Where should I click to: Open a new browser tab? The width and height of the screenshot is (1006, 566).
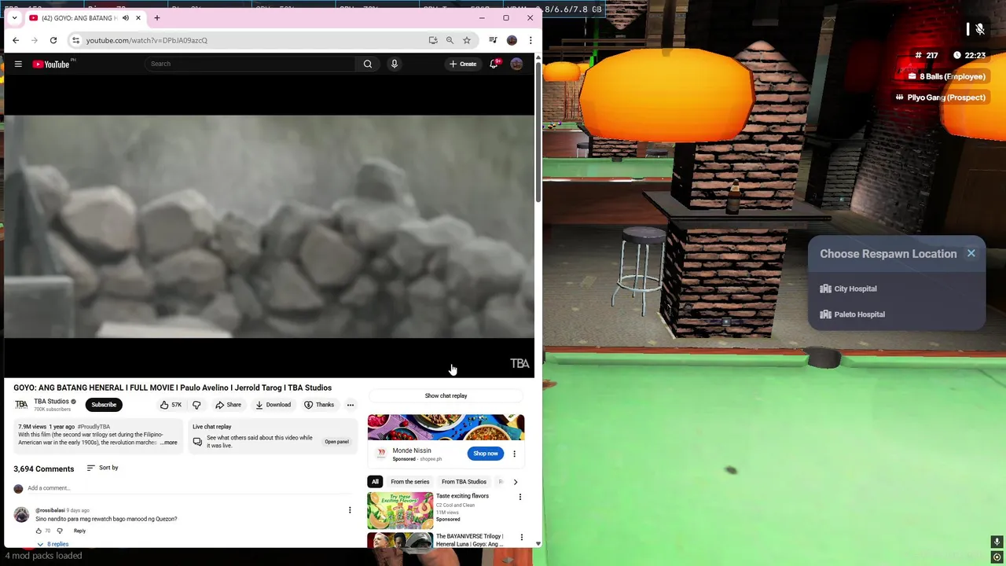click(157, 17)
